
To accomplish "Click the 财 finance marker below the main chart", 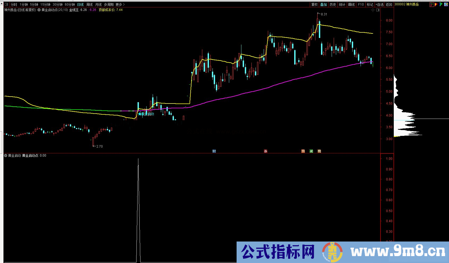I will tap(214, 151).
